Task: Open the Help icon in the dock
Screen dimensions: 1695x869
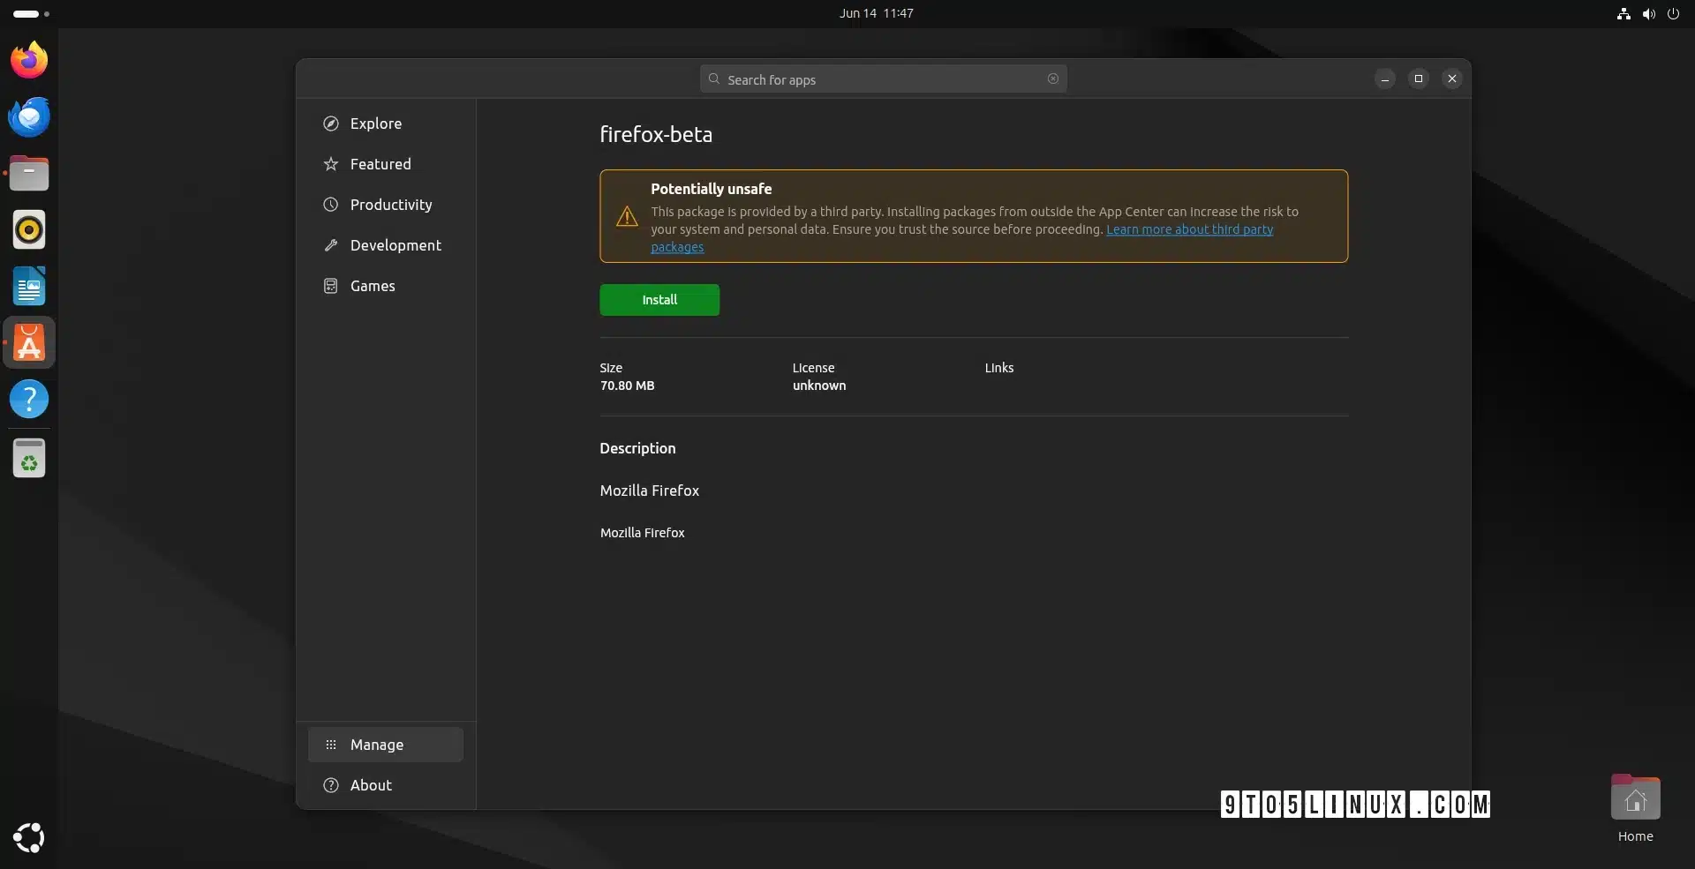Action: [x=29, y=399]
